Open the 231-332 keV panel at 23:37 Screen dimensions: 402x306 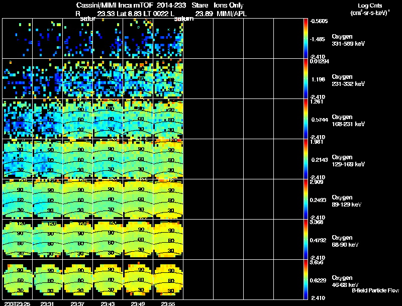pos(78,78)
